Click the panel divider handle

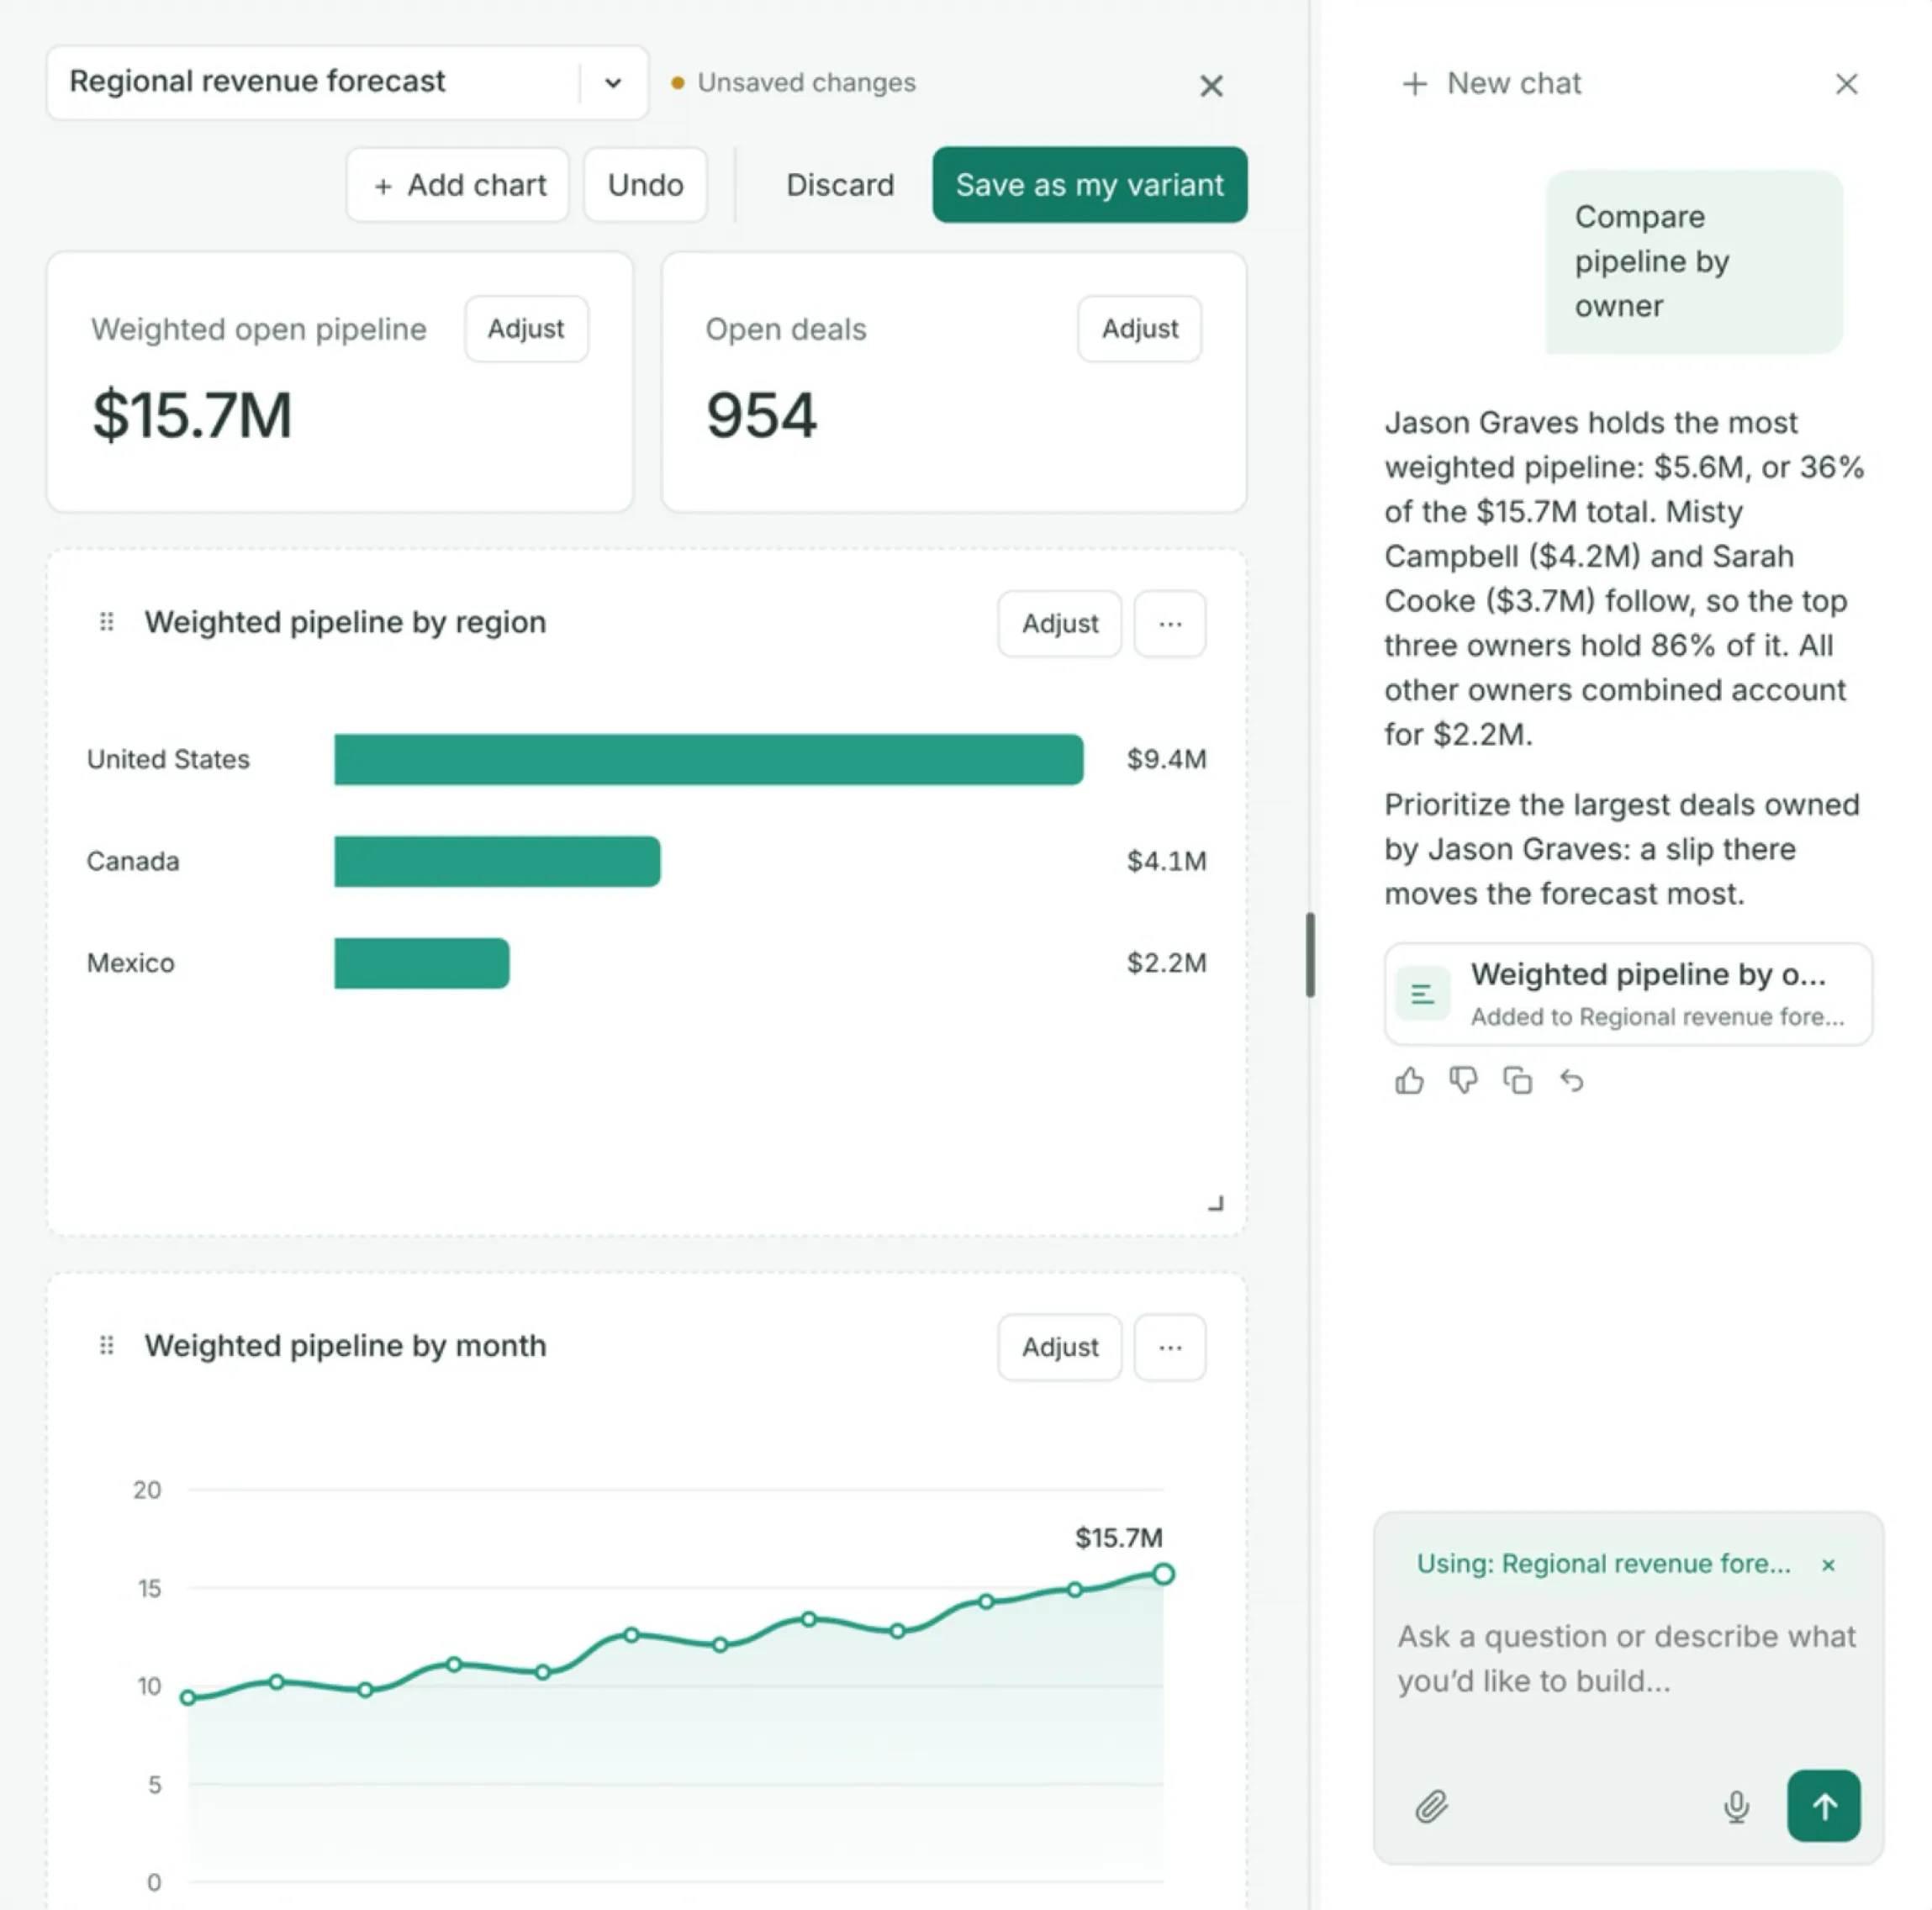(1309, 955)
